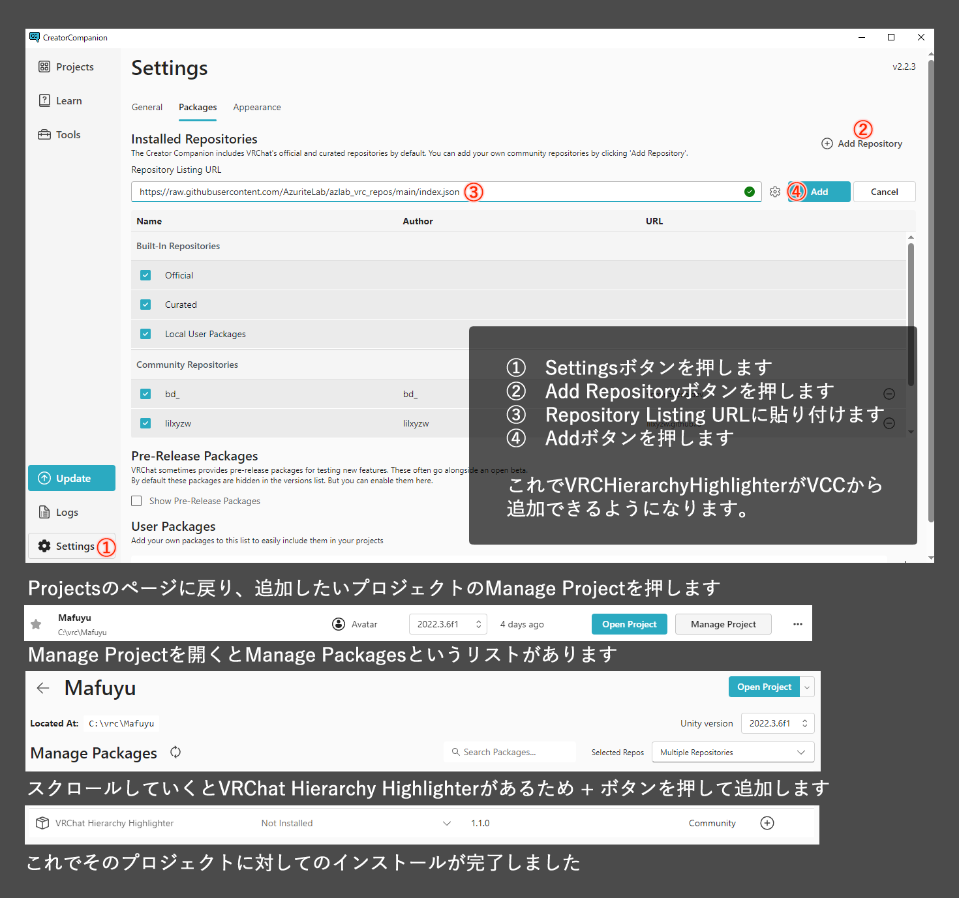Toggle the bd_ community repository checkbox

[145, 394]
